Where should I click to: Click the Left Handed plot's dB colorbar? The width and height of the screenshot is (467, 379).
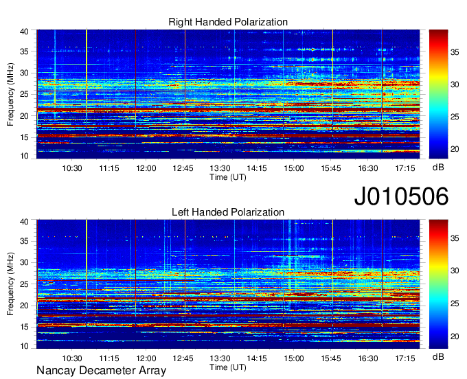(438, 284)
